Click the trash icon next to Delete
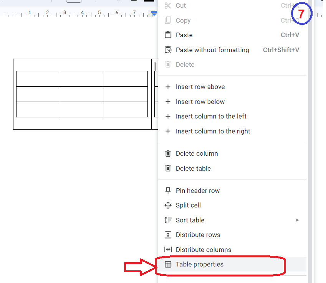The height and width of the screenshot is (283, 326). point(168,64)
